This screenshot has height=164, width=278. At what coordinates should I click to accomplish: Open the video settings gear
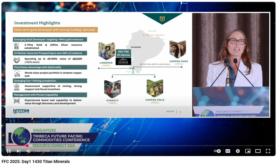tap(238, 151)
